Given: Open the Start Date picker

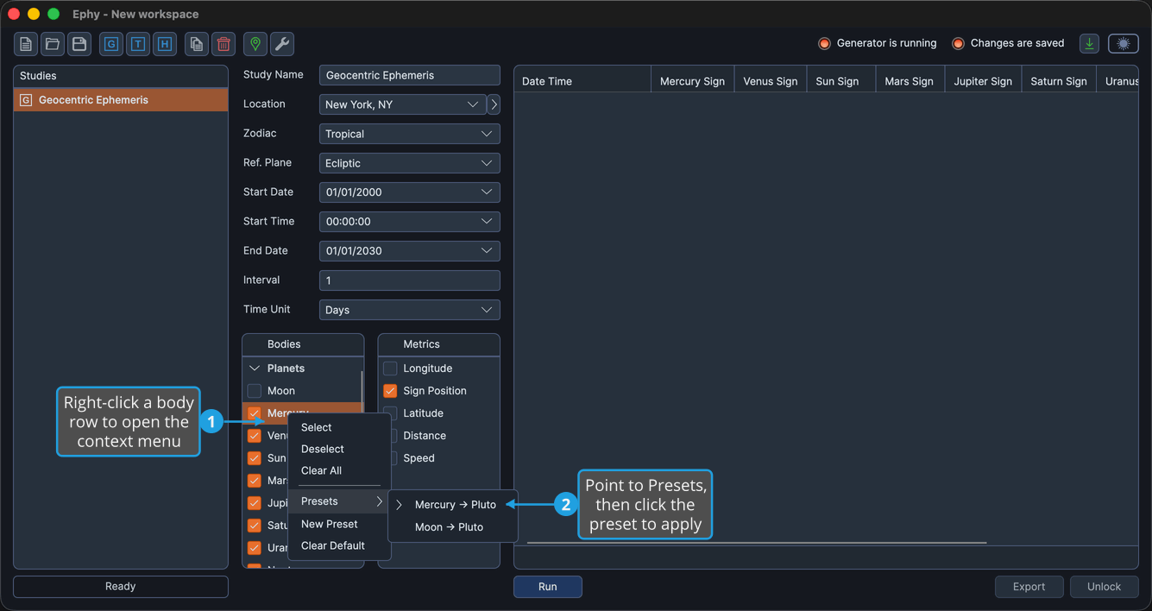Looking at the screenshot, I should click(410, 192).
